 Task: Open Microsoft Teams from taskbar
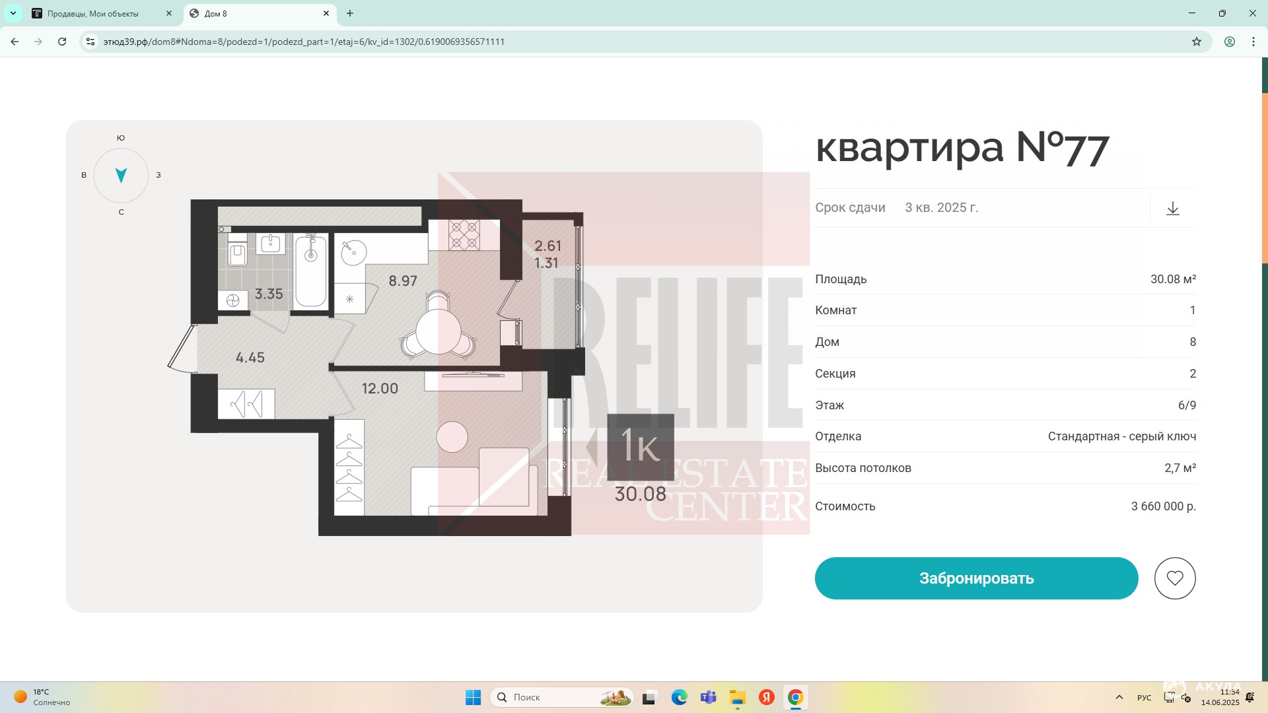pos(709,697)
